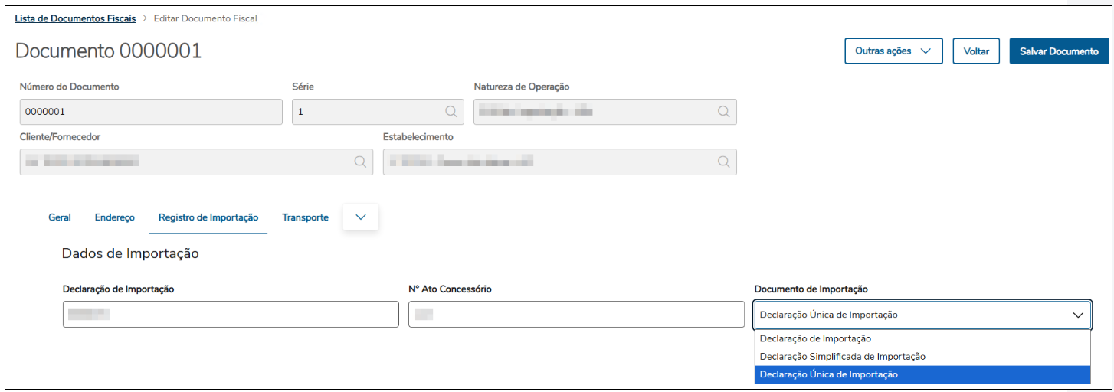Switch to the Geral tab

pos(60,217)
